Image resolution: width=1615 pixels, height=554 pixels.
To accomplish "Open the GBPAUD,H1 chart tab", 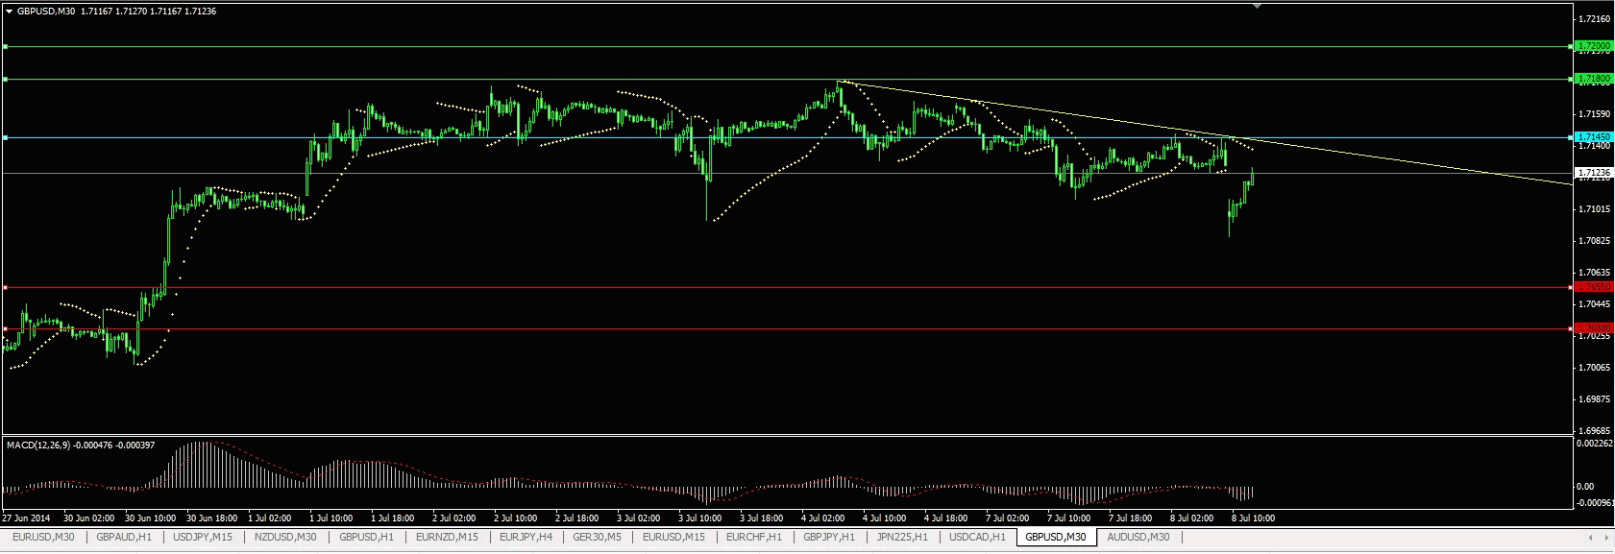I will coord(124,537).
